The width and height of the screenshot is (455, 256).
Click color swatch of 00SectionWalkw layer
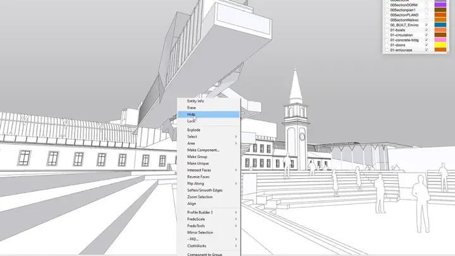pos(440,20)
